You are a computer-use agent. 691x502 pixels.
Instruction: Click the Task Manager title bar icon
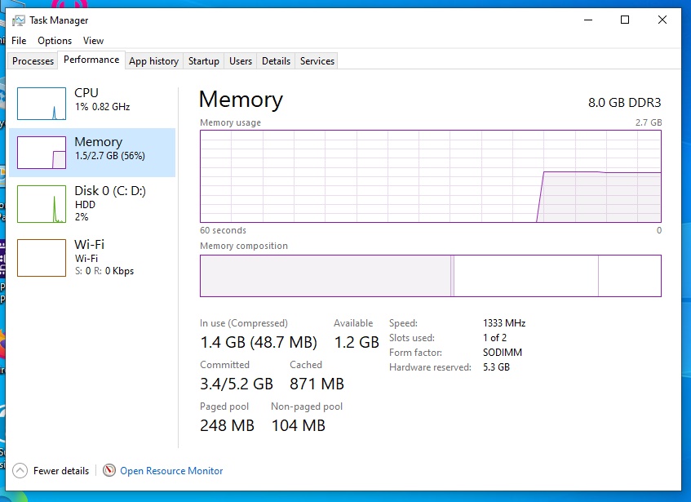(x=19, y=20)
